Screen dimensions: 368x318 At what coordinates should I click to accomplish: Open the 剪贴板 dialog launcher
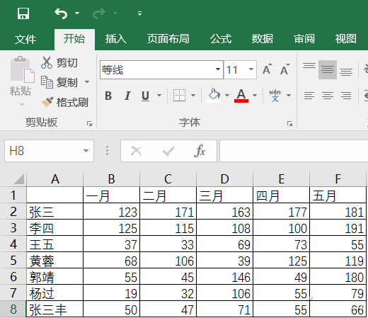tap(89, 123)
